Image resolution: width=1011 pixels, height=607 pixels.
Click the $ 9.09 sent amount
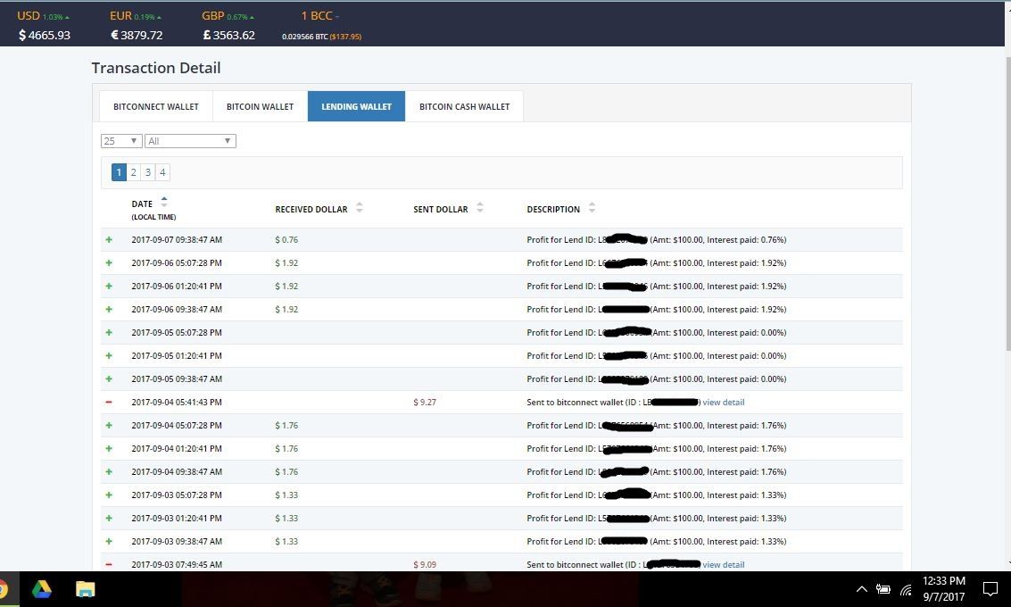(x=424, y=564)
